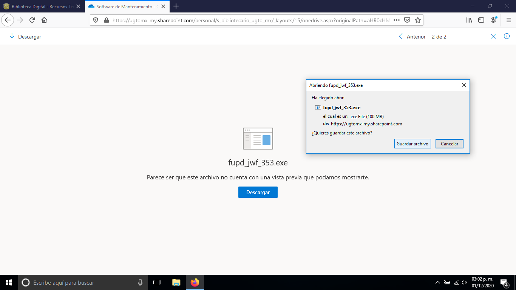Click the Firefox reload page icon
516x290 pixels.
click(32, 20)
